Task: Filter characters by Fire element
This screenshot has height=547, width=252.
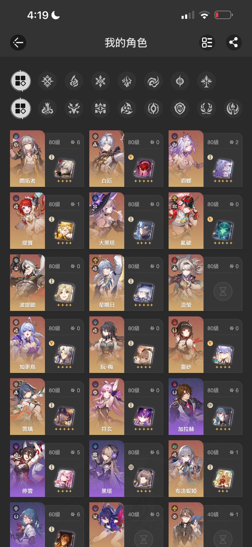Action: (74, 81)
